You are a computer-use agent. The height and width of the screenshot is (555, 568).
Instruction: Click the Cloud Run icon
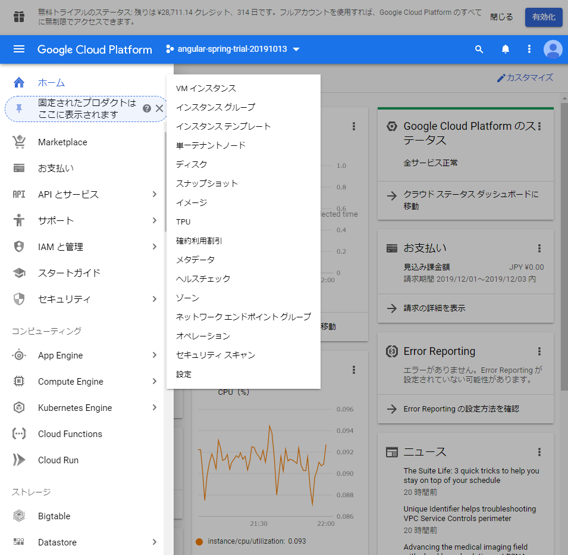pyautogui.click(x=19, y=460)
